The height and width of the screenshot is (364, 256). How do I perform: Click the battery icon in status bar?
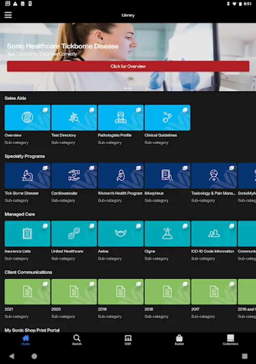tap(241, 4)
